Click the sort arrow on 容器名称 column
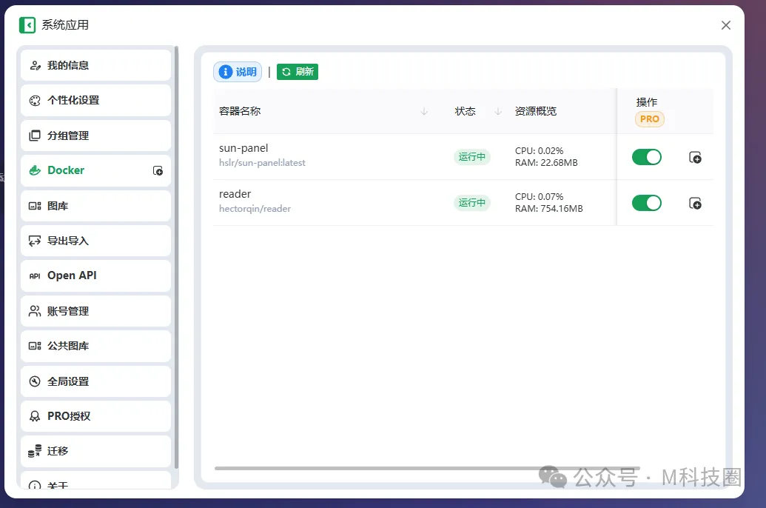Viewport: 766px width, 508px height. (423, 111)
